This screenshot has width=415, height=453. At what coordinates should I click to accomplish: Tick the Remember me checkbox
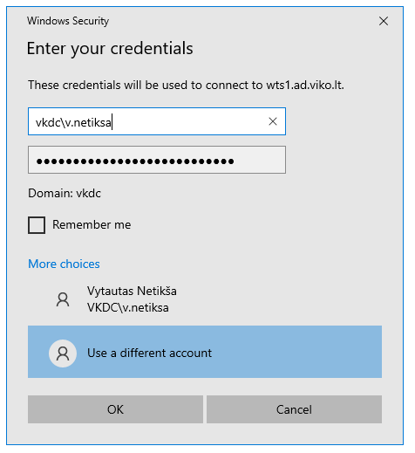(x=37, y=225)
